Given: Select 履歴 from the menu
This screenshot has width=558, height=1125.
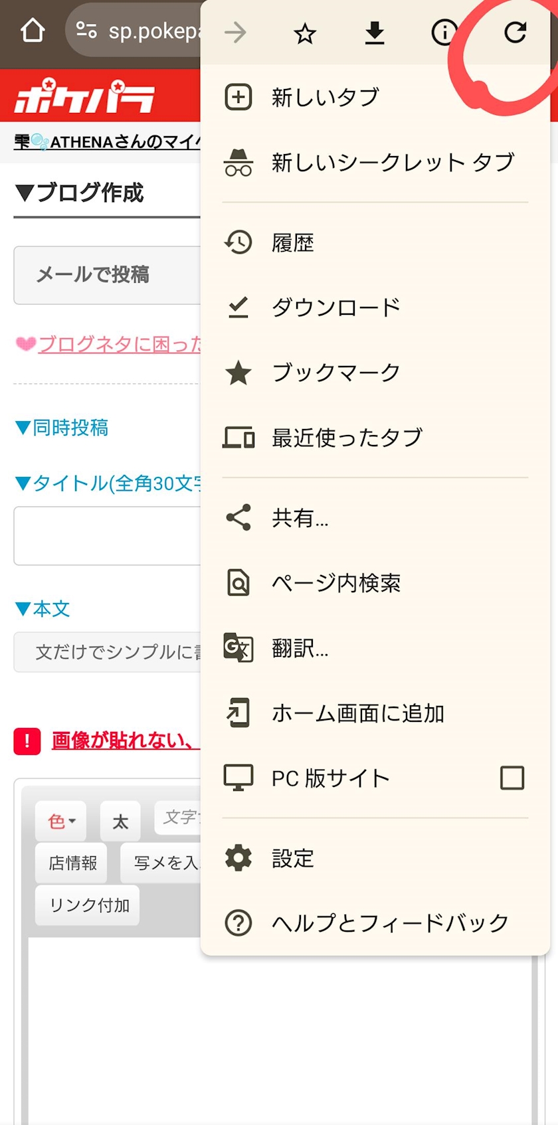Looking at the screenshot, I should [x=292, y=243].
